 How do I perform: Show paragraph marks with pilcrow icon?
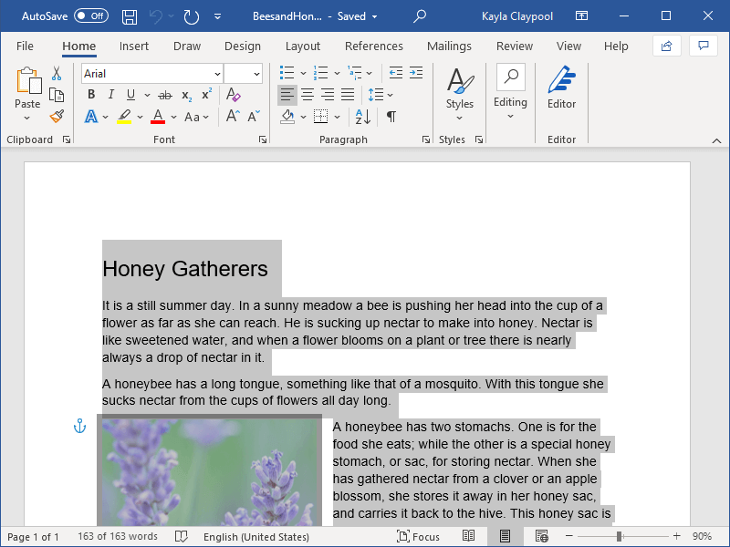click(391, 117)
